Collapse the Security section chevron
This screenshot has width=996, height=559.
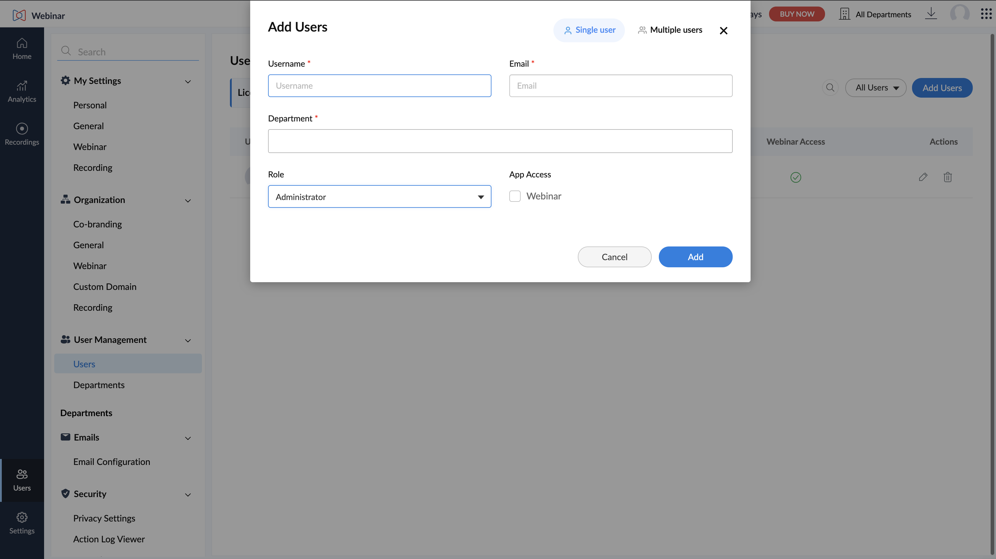[x=188, y=494]
